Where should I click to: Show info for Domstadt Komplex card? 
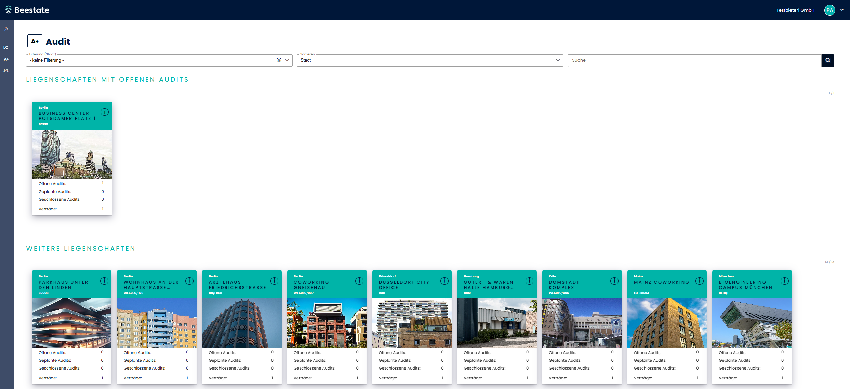(614, 281)
